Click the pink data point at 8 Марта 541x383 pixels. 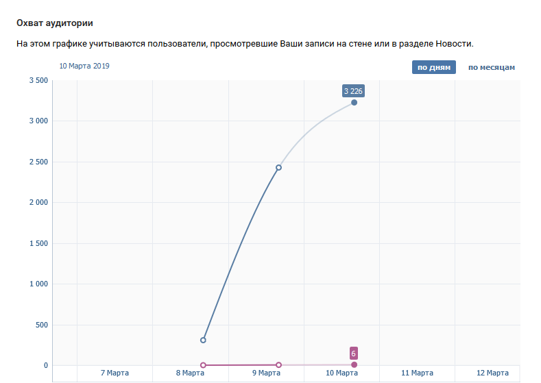pos(203,365)
